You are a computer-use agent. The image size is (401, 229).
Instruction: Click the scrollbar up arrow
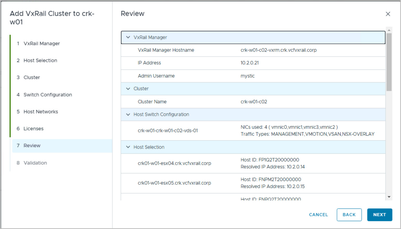(389, 30)
